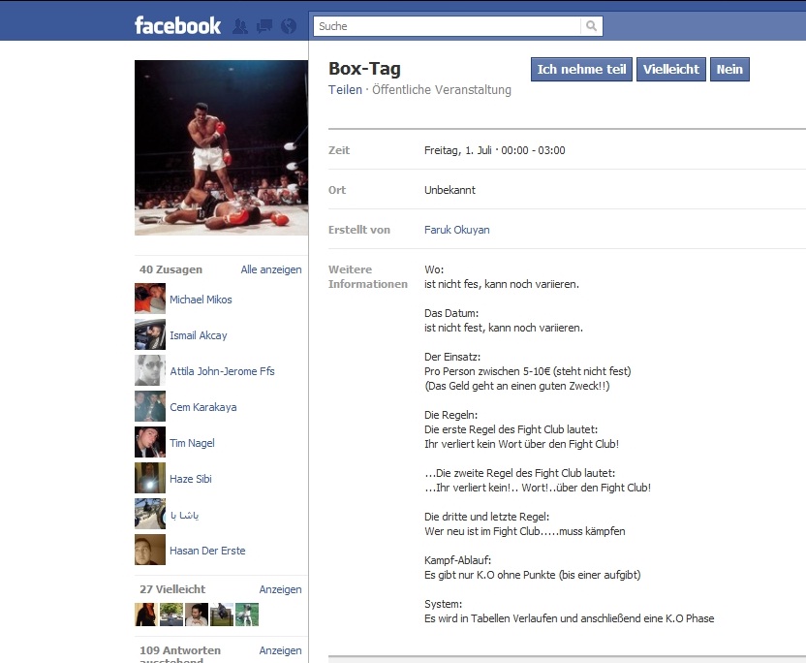Open Cem Karakaya's profile link
The image size is (806, 663).
pyautogui.click(x=203, y=407)
